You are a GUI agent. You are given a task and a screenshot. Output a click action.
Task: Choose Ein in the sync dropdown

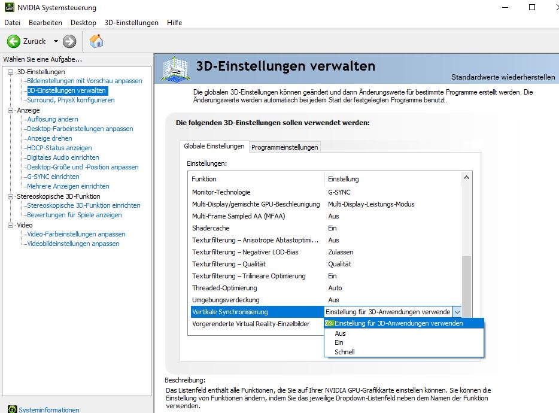404,343
